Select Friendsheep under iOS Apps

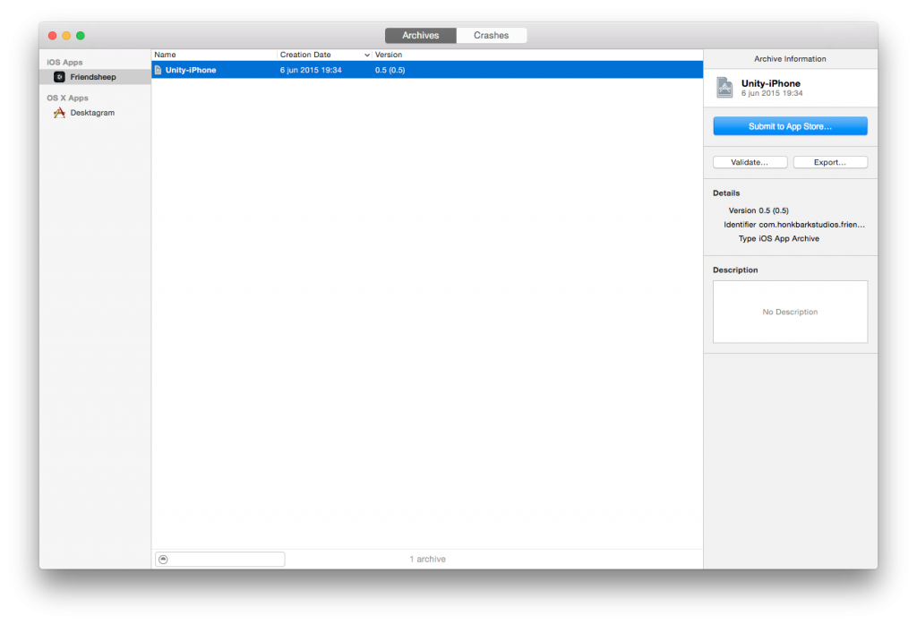click(x=95, y=77)
